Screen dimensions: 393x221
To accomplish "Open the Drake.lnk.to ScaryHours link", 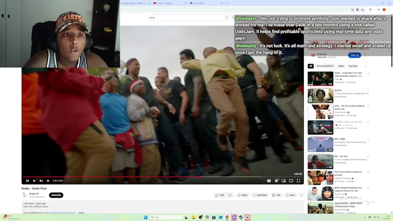I will click(60, 213).
